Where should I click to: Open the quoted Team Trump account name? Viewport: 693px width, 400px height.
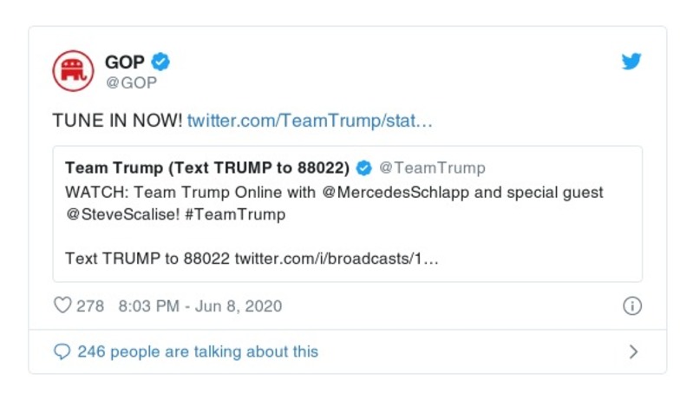click(207, 168)
